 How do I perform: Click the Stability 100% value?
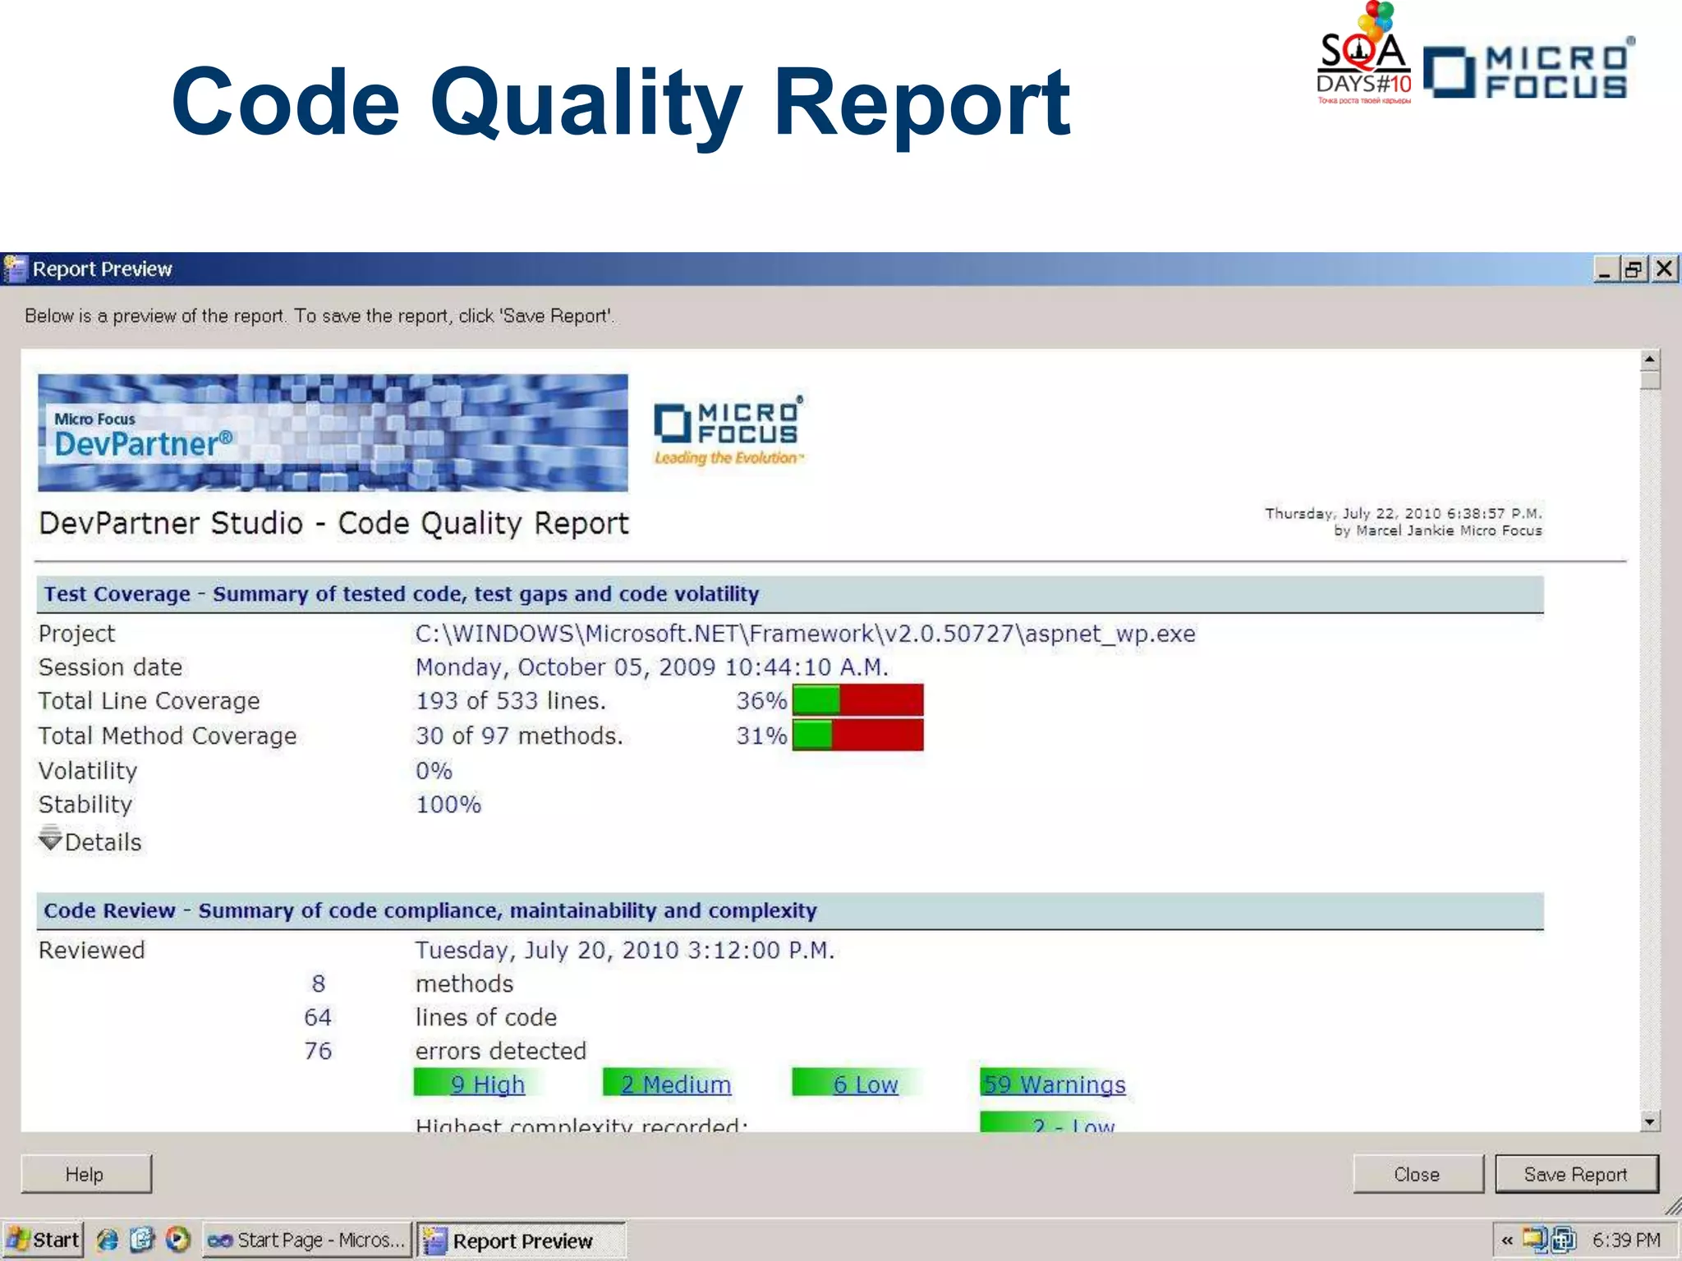tap(448, 805)
